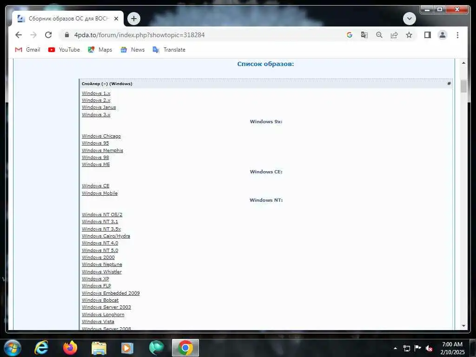Open Windows Whistler link

(102, 271)
